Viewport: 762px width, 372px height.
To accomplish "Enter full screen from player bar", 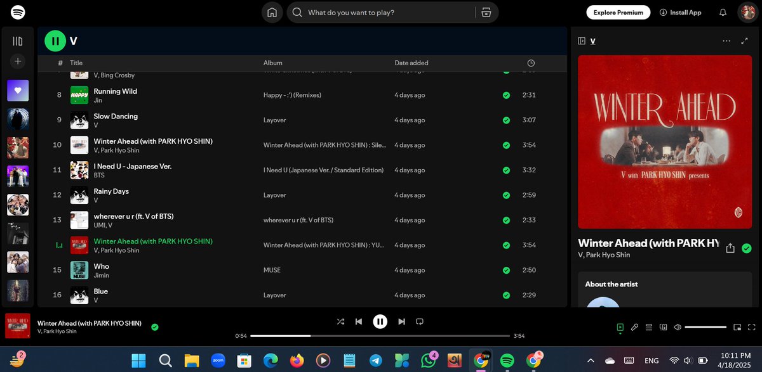I will coord(751,327).
